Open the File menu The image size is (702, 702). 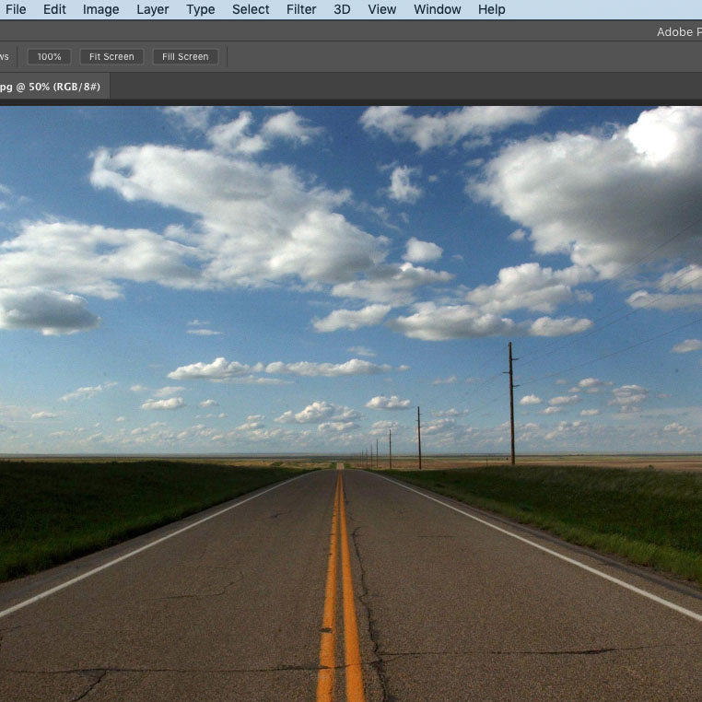click(x=16, y=9)
